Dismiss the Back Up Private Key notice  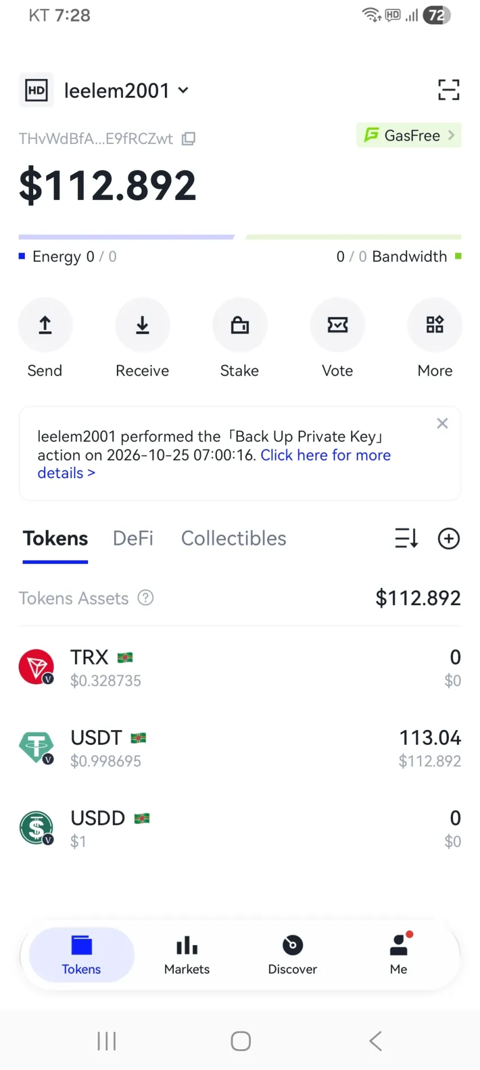pyautogui.click(x=442, y=423)
